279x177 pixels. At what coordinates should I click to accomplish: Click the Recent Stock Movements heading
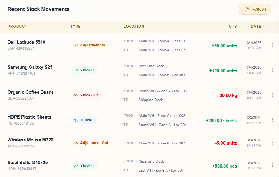pyautogui.click(x=38, y=9)
